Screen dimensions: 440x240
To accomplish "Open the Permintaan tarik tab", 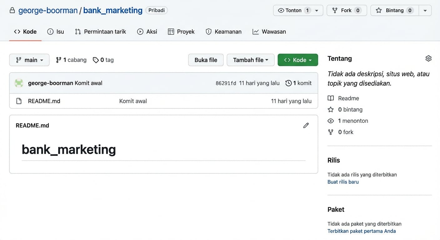I will click(100, 32).
